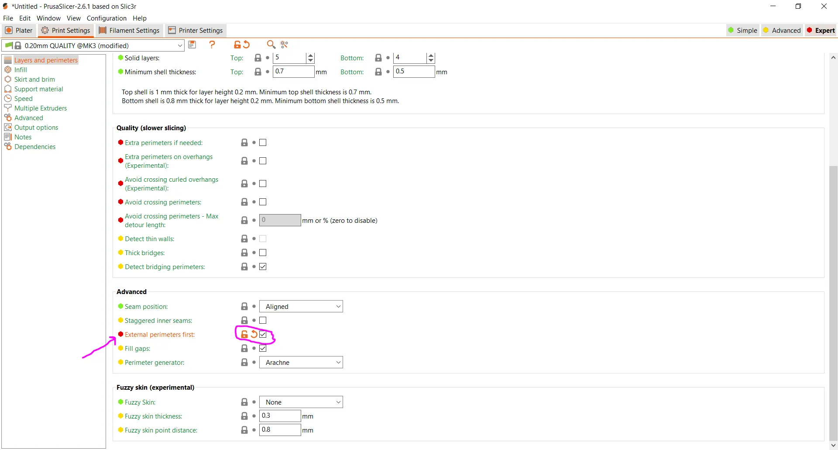Viewport: 838px width, 450px height.
Task: Click the orange unlocked lock beside External perimeters first
Action: click(244, 335)
